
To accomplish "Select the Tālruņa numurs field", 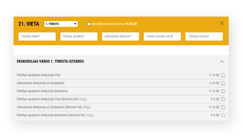I will point(204,36).
